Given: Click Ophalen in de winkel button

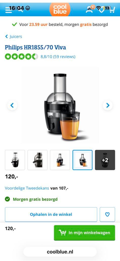Looking at the screenshot, I should coord(51,214).
